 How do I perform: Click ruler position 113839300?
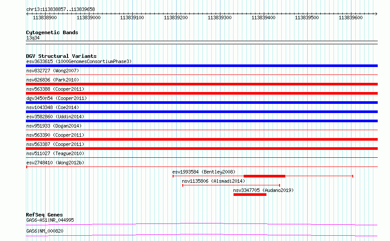[x=220, y=18]
